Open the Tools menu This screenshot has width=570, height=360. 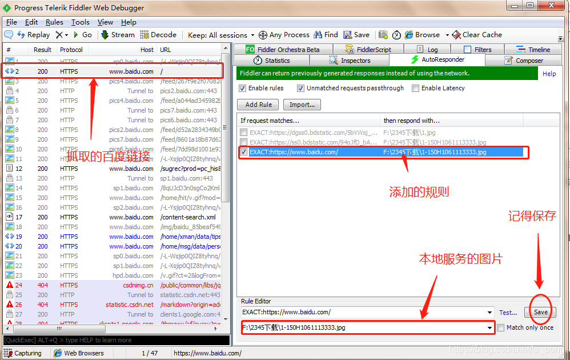(x=81, y=22)
